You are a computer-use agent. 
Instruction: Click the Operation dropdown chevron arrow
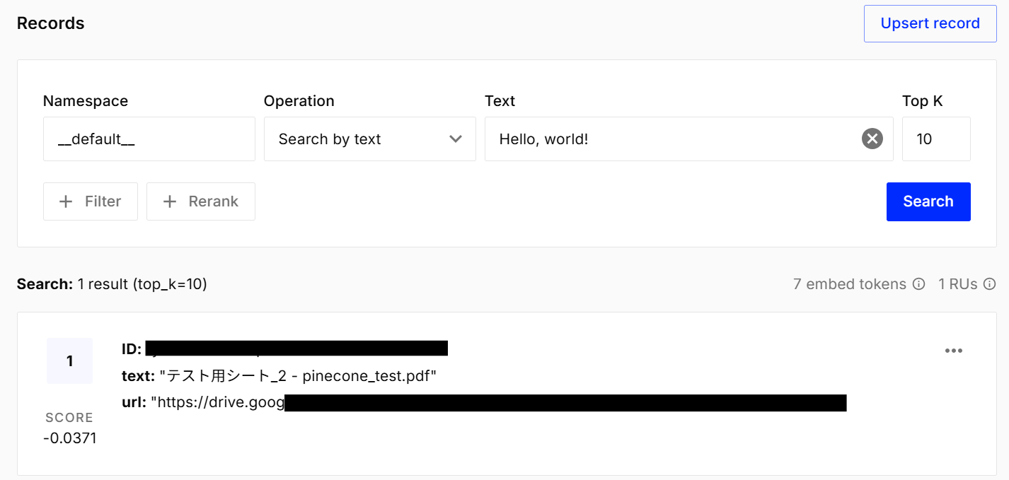tap(456, 139)
